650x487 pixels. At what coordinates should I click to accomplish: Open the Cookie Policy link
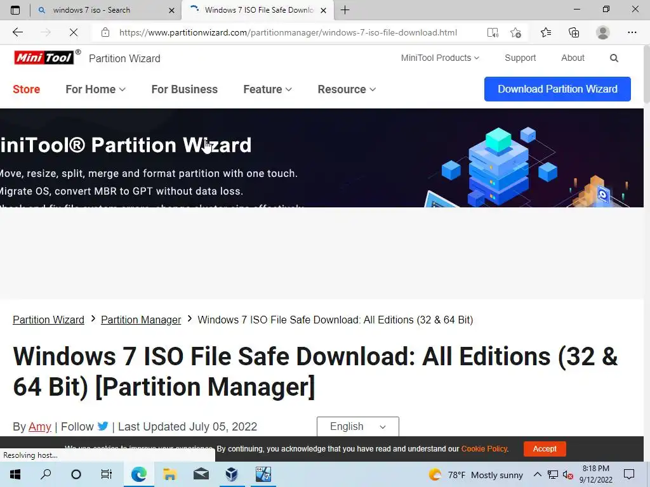click(484, 448)
